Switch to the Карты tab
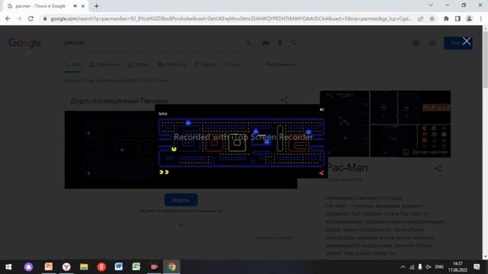 [x=205, y=64]
